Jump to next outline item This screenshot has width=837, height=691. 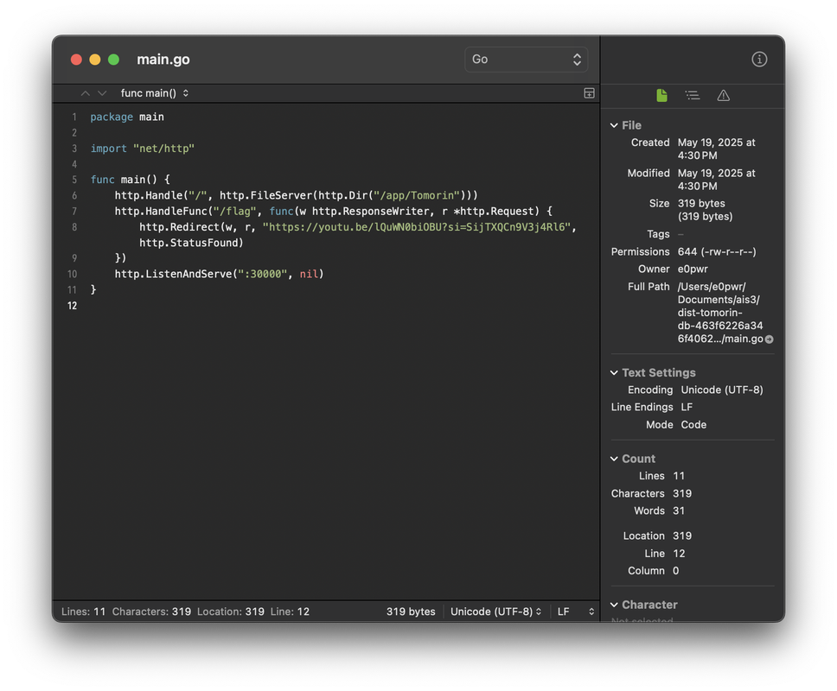tap(103, 93)
